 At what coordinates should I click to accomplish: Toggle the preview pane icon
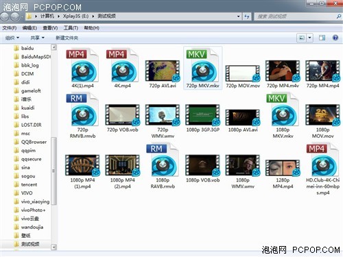(x=322, y=38)
